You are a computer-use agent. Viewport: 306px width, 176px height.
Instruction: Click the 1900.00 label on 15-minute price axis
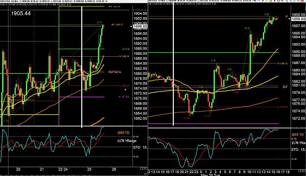click(298, 15)
